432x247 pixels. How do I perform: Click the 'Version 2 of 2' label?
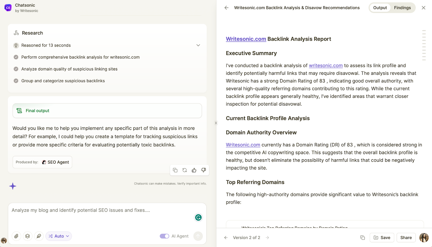[247, 238]
